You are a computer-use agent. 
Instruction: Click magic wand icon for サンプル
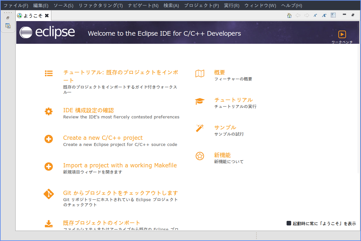pos(200,128)
